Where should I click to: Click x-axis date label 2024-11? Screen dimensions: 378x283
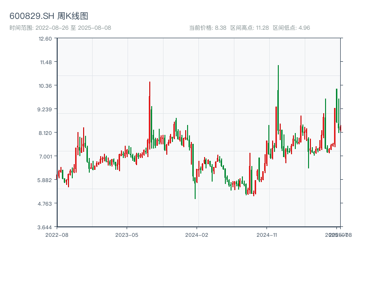point(266,235)
